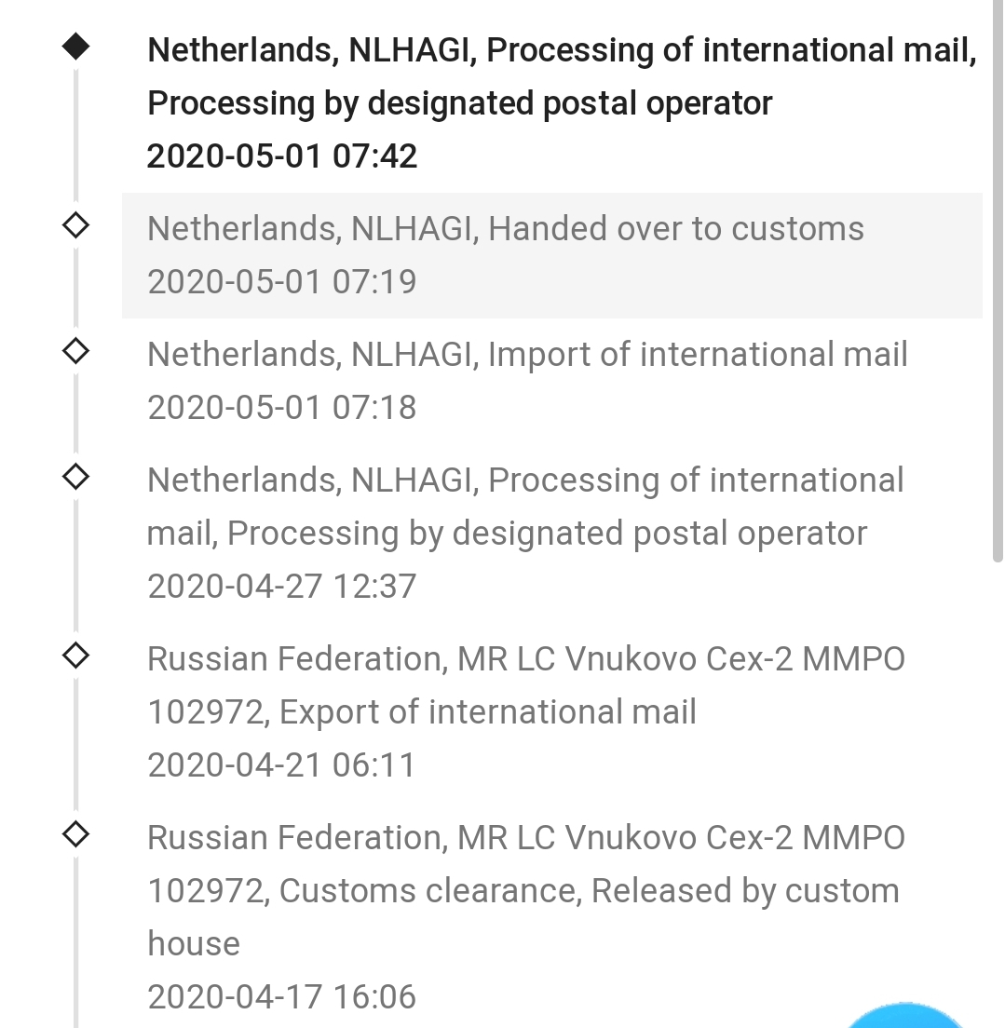Image resolution: width=1005 pixels, height=1028 pixels.
Task: Tap the blue floating button at bottom right
Action: point(905,1016)
